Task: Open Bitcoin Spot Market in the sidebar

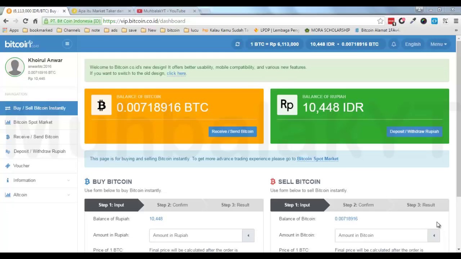Action: pos(39,122)
